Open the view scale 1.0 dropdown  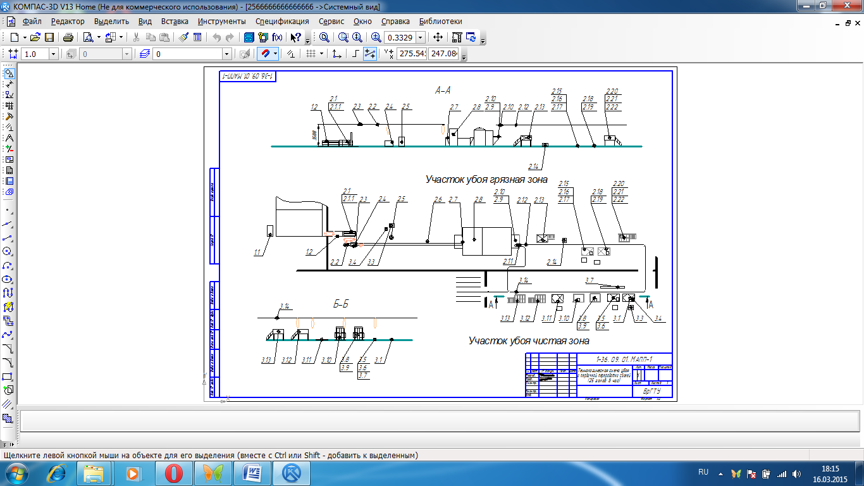pyautogui.click(x=53, y=54)
